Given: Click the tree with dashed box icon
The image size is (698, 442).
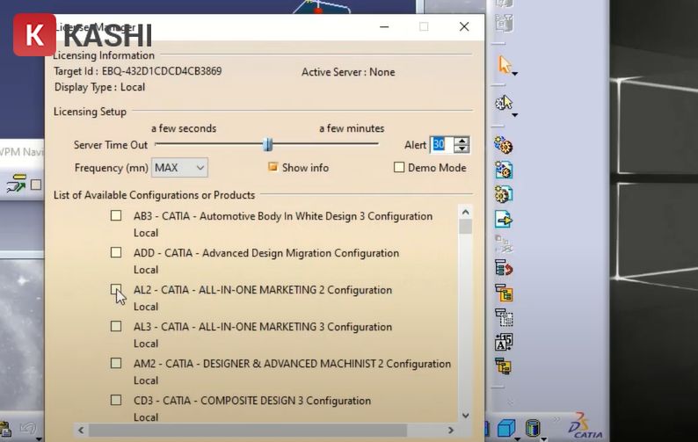Looking at the screenshot, I should click(x=504, y=317).
